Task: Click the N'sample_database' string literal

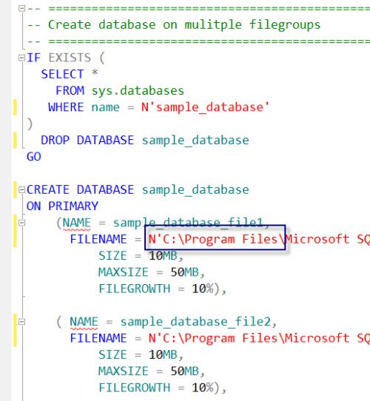Action: coord(205,107)
